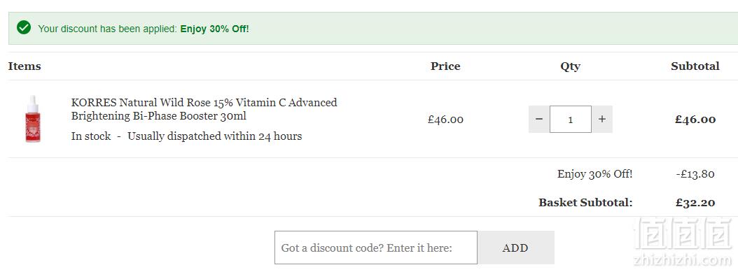The width and height of the screenshot is (738, 272).
Task: Click the 'Basket Subtotal:' label
Action: click(585, 203)
